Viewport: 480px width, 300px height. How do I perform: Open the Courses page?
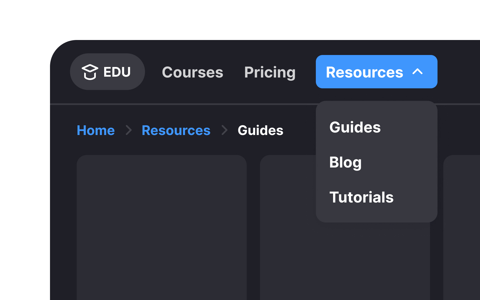pos(192,72)
